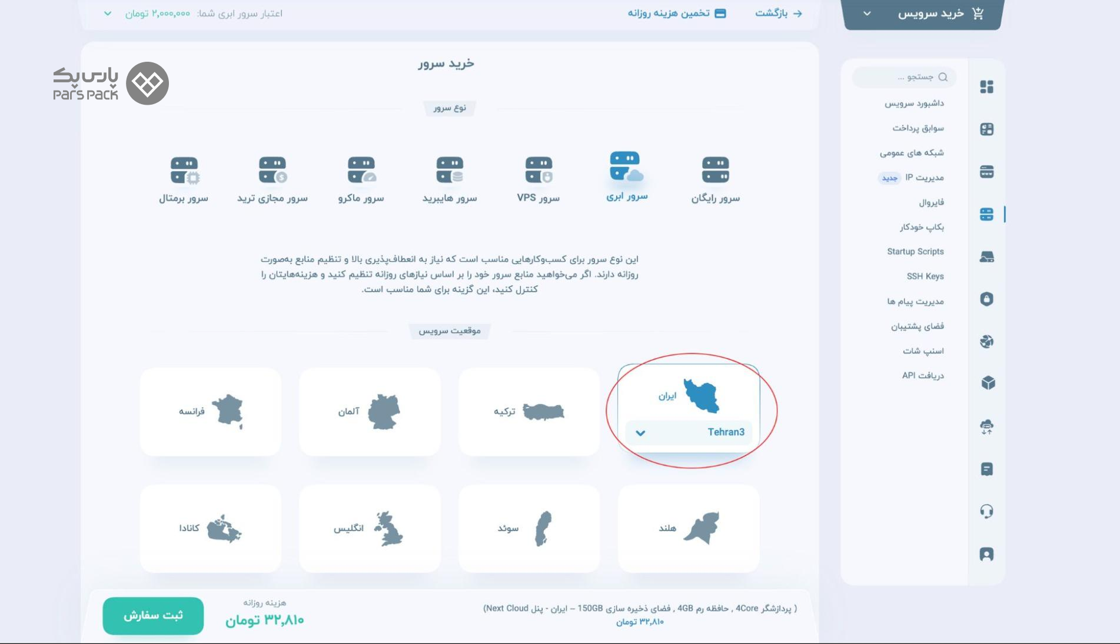Click the بازگشت back link

[778, 14]
